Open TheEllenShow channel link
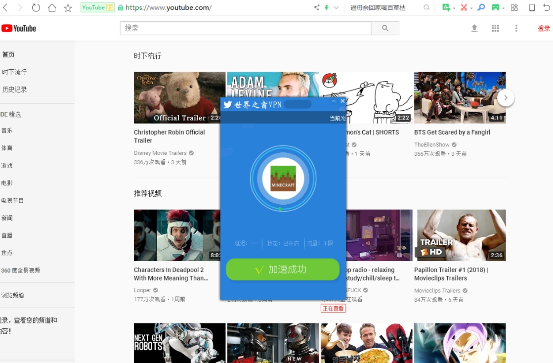 tap(432, 144)
